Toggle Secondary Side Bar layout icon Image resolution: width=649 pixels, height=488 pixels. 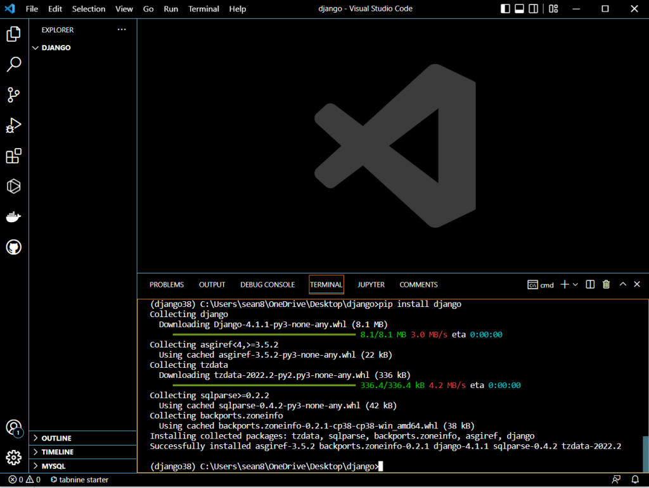pyautogui.click(x=534, y=9)
